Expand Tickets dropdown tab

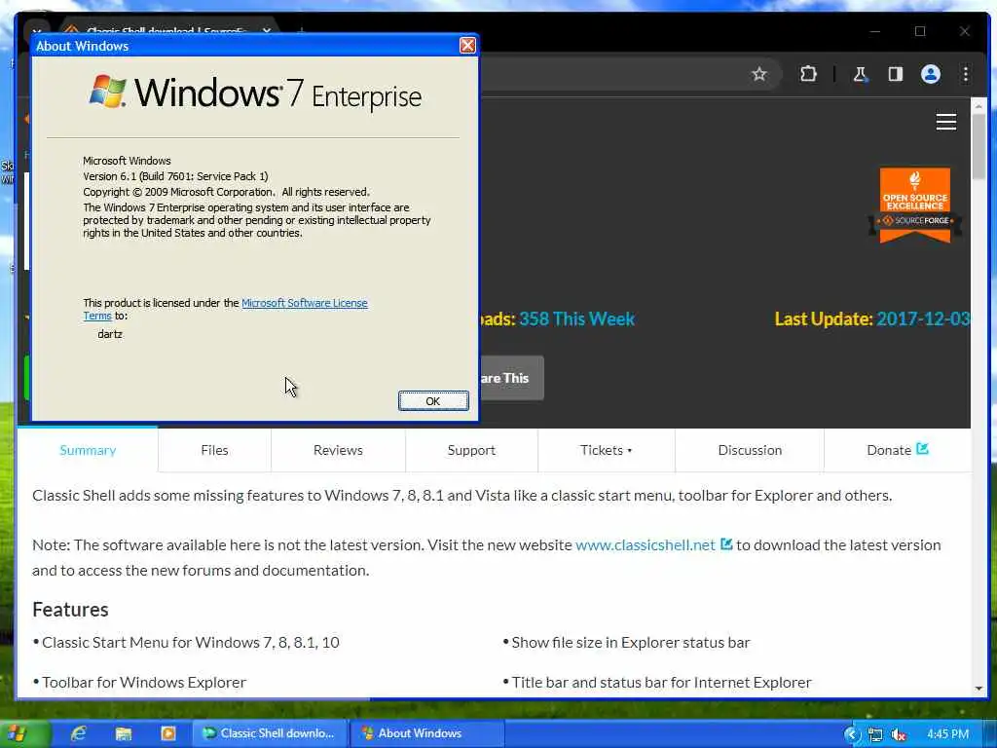point(606,450)
